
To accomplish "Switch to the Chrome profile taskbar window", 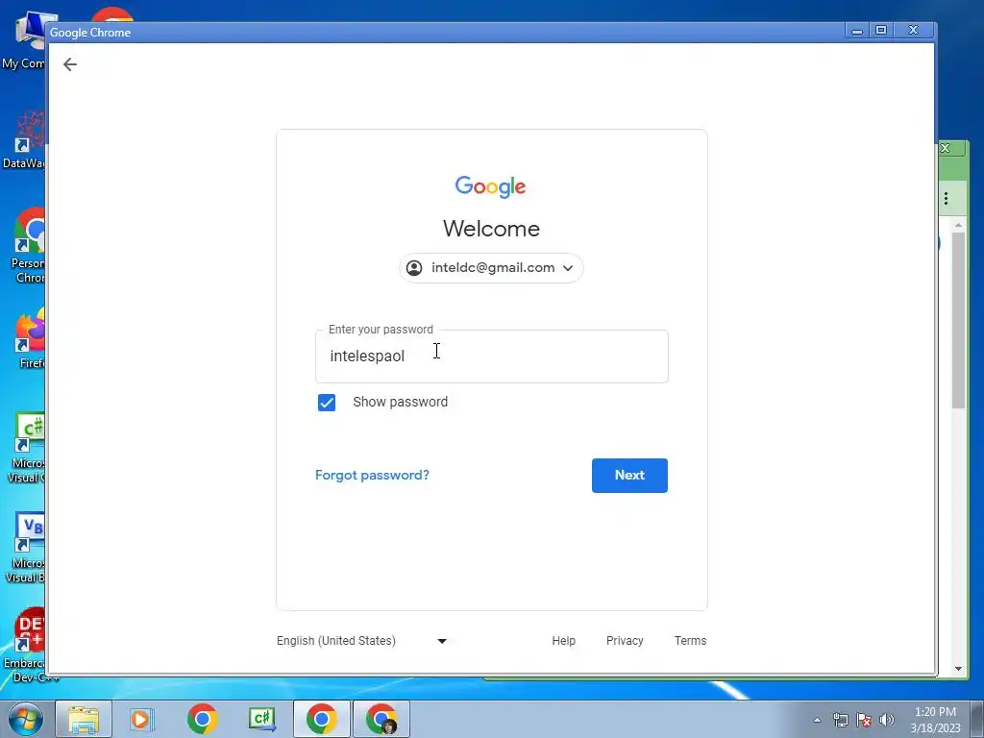I will (x=381, y=719).
